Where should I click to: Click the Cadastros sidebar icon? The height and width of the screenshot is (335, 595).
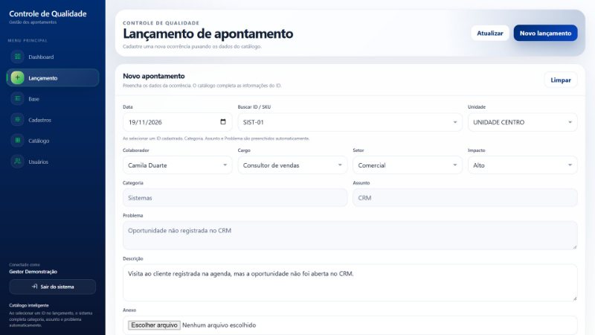click(x=17, y=120)
